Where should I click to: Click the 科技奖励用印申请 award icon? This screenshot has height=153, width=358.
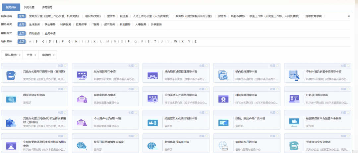(223, 99)
